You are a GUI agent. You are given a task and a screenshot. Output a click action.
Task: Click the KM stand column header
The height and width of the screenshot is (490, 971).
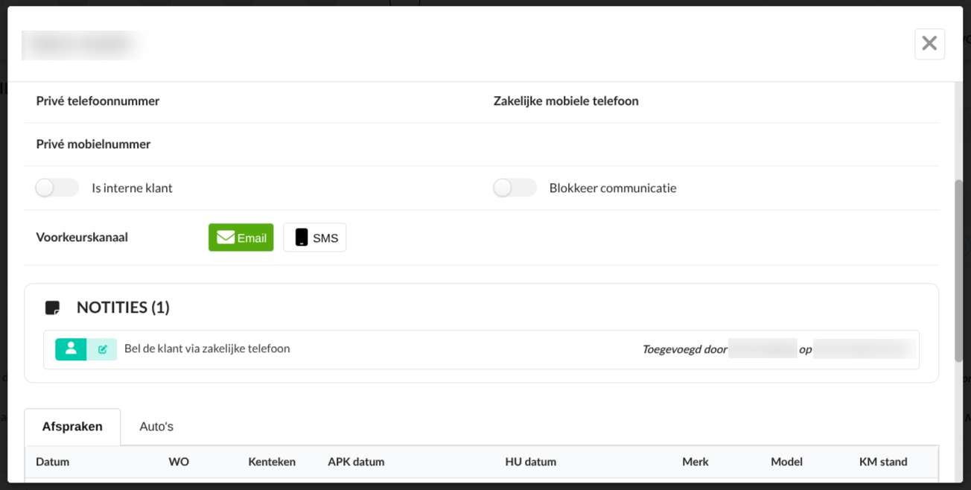(883, 462)
